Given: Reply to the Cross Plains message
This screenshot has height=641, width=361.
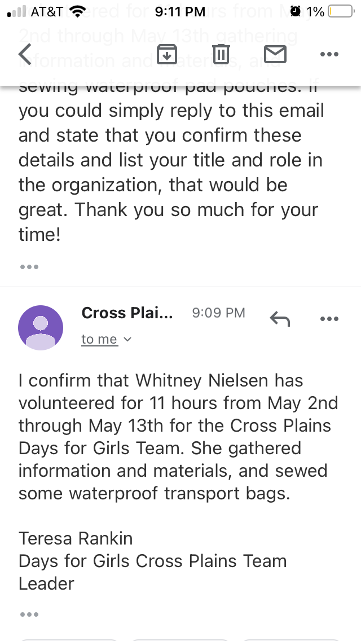Looking at the screenshot, I should [280, 319].
